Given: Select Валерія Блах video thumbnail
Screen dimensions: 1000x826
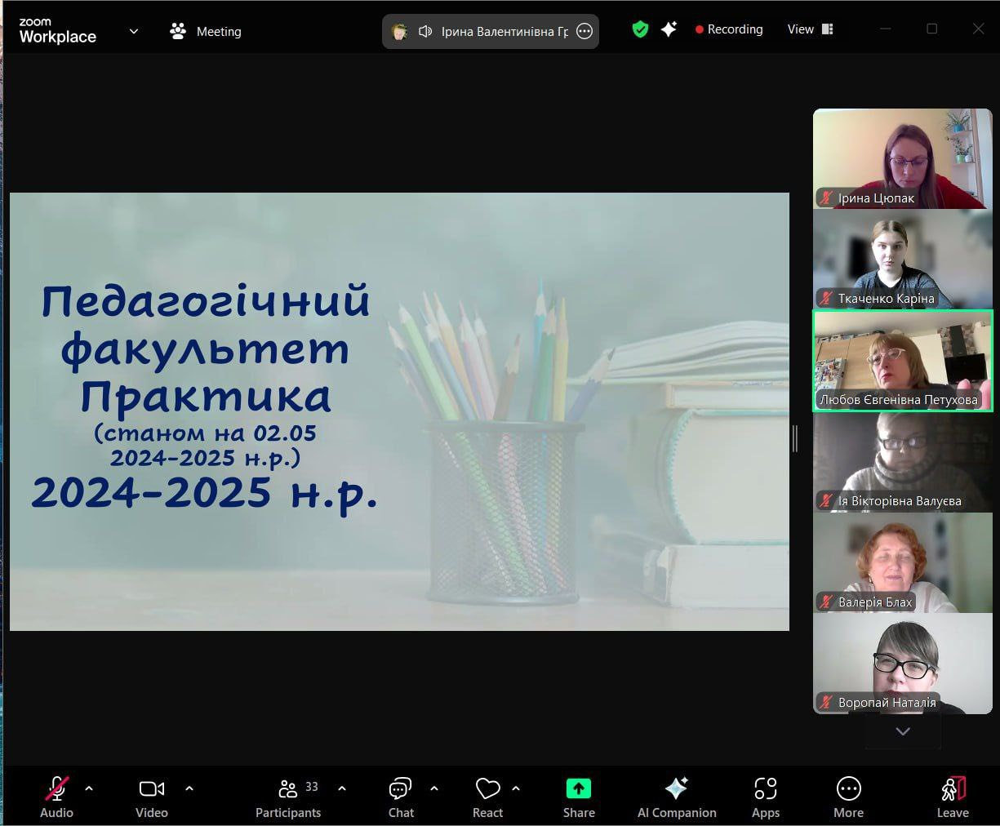Looking at the screenshot, I should (x=903, y=563).
